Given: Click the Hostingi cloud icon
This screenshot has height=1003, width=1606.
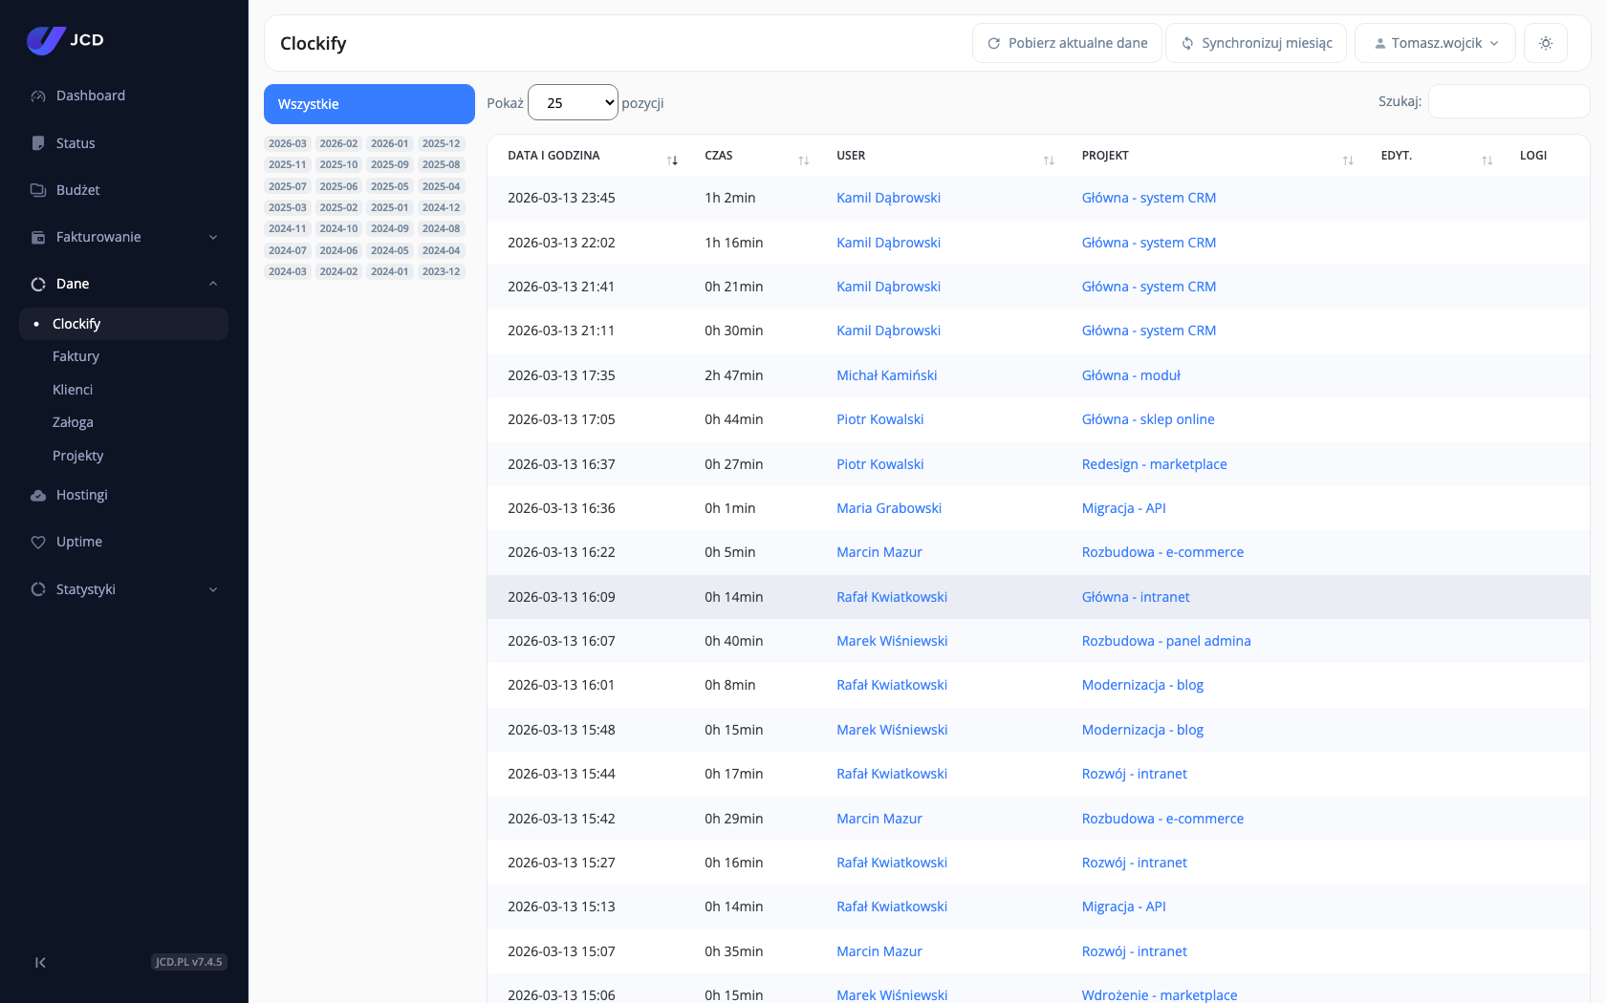Looking at the screenshot, I should 38,495.
